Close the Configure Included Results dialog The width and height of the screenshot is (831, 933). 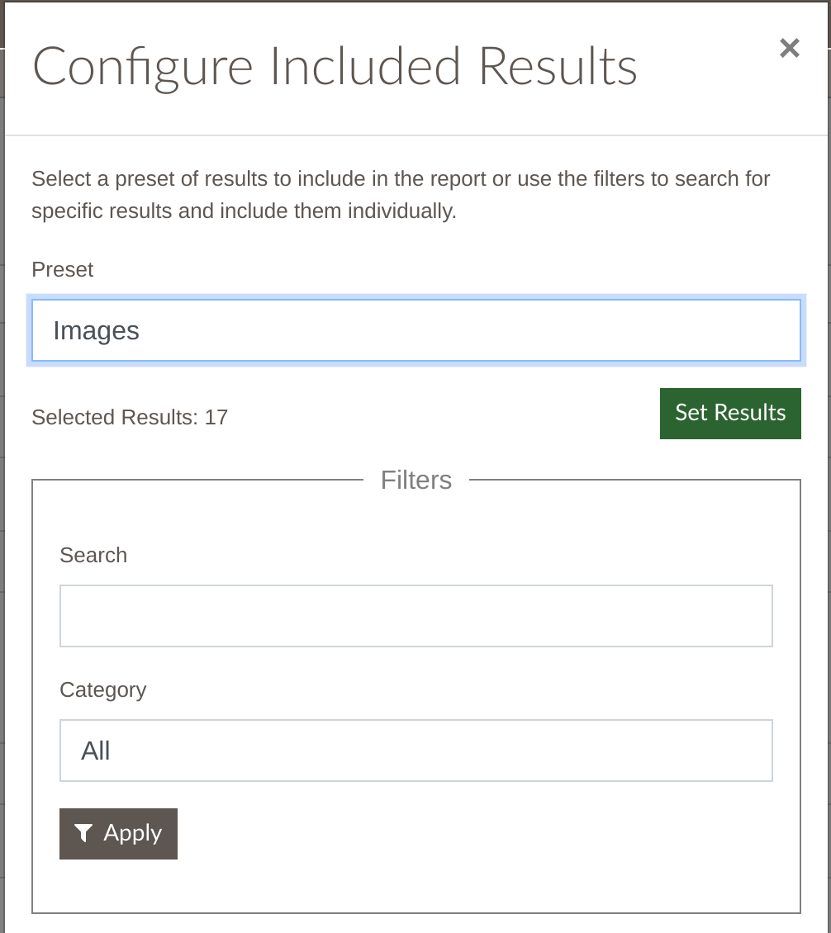click(790, 48)
